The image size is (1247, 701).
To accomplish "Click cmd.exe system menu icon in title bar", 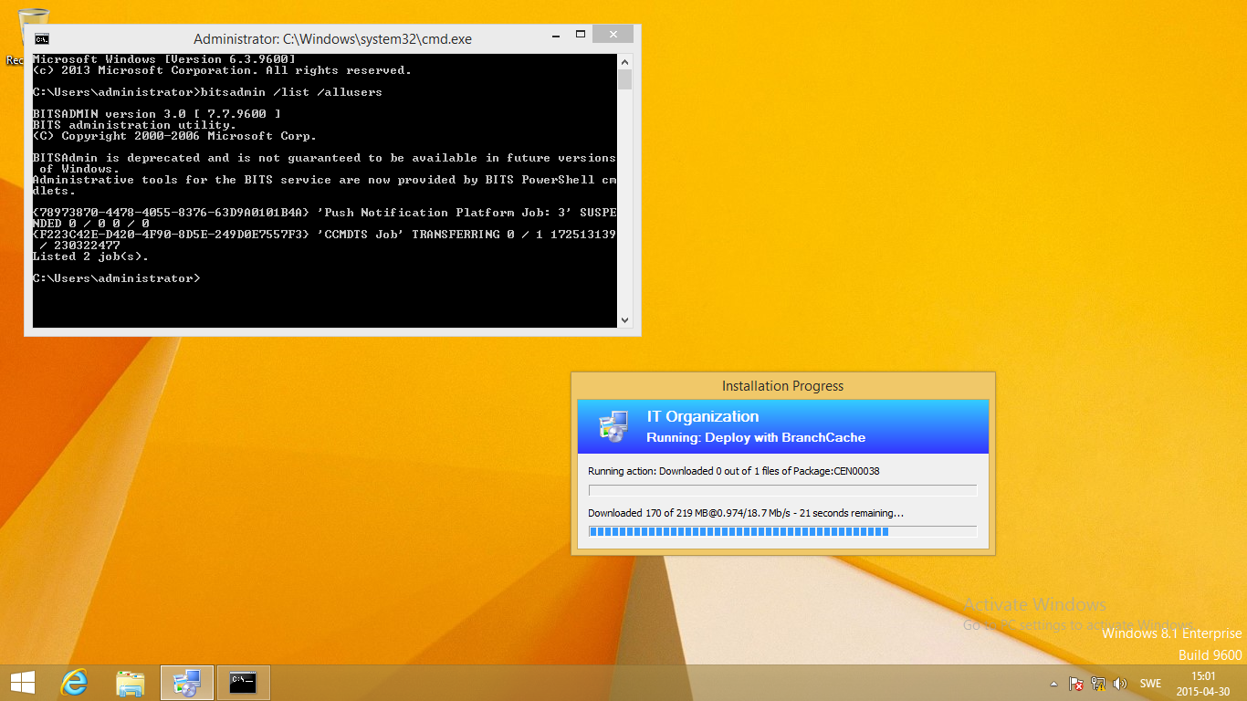I will 42,39.
